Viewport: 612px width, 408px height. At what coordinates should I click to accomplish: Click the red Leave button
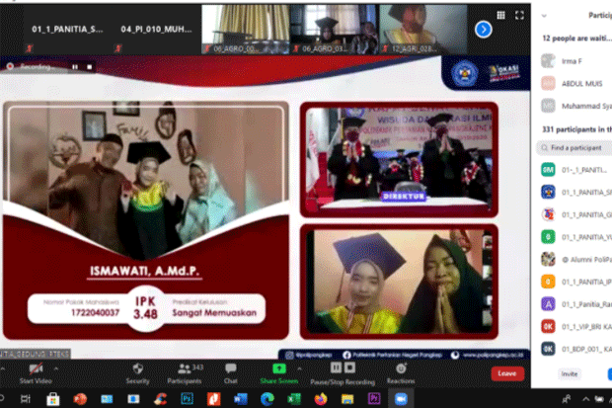(507, 373)
